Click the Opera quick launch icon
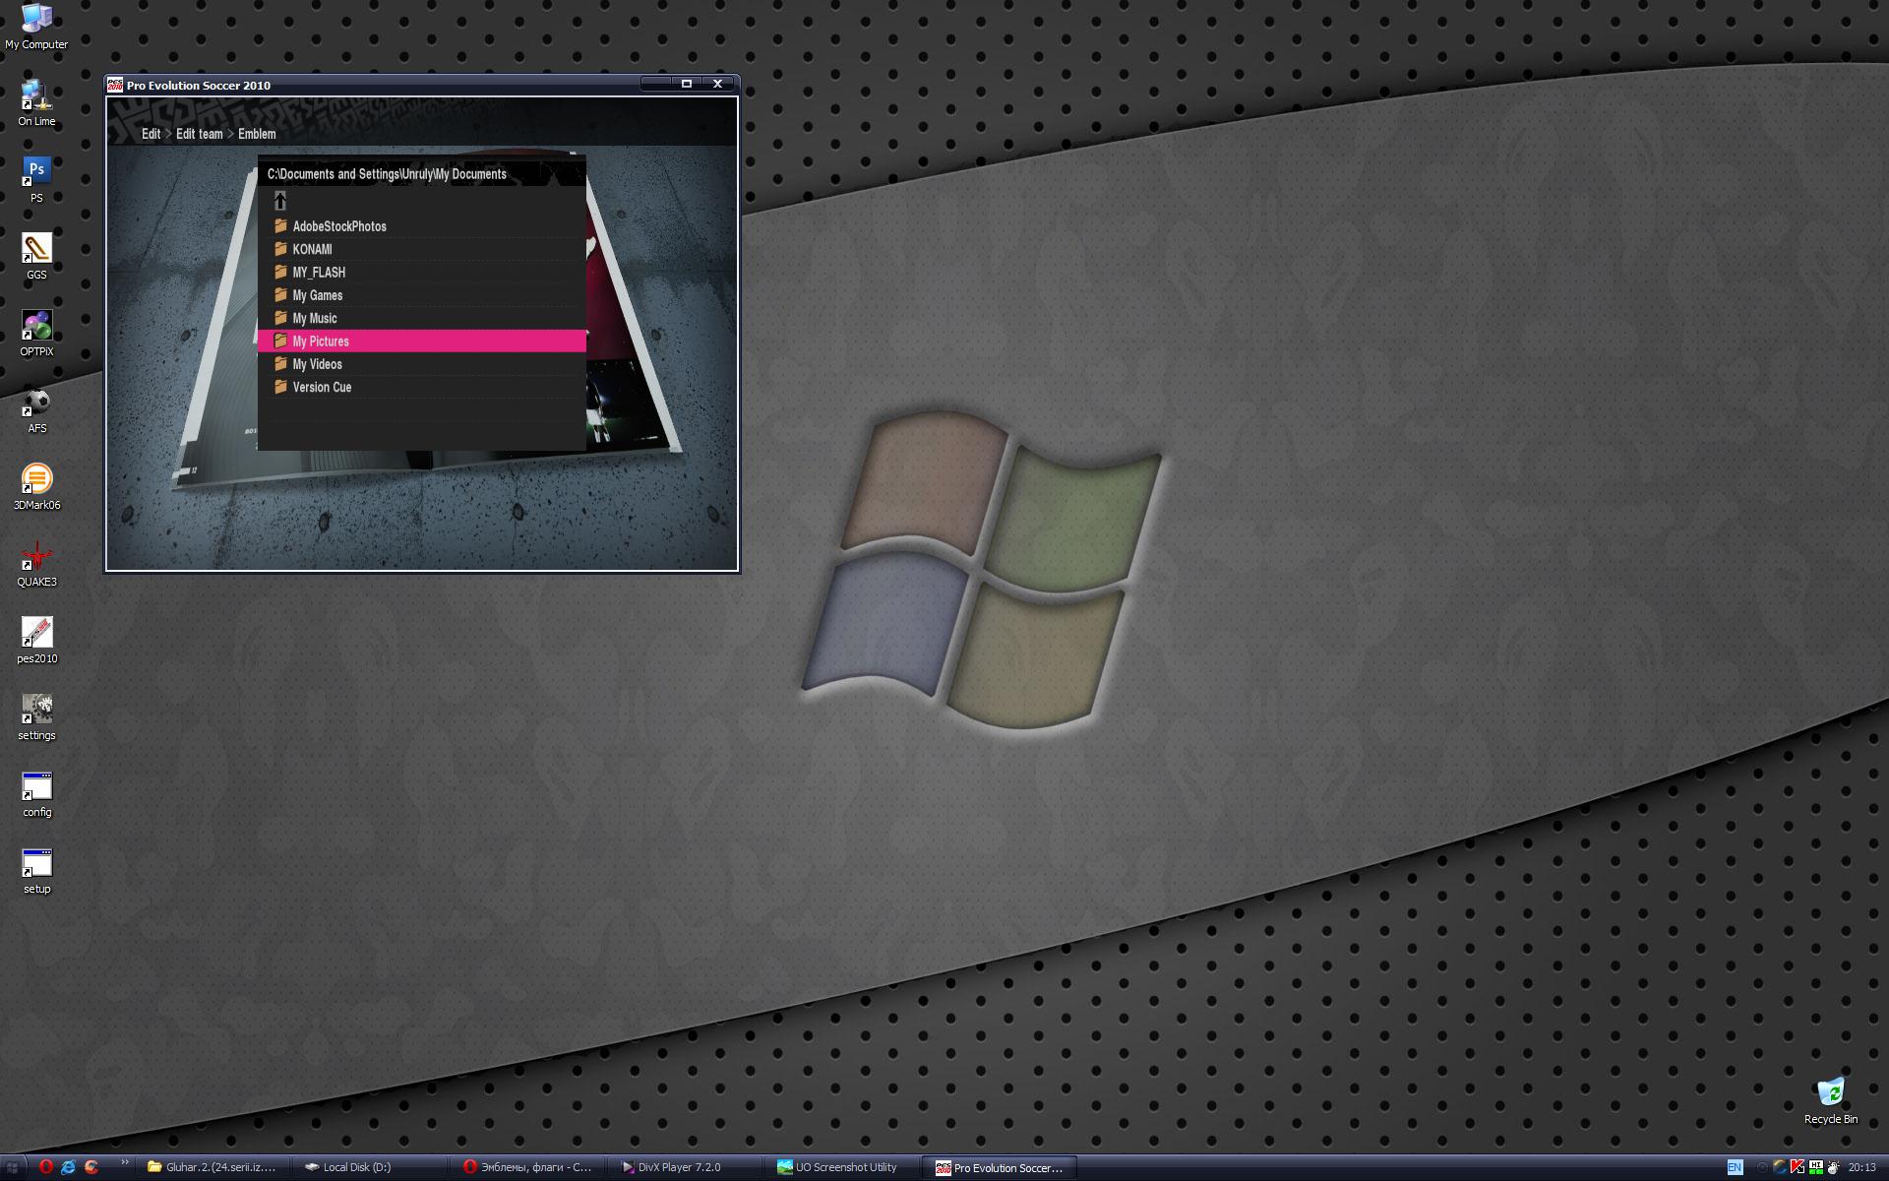The image size is (1889, 1181). (45, 1167)
